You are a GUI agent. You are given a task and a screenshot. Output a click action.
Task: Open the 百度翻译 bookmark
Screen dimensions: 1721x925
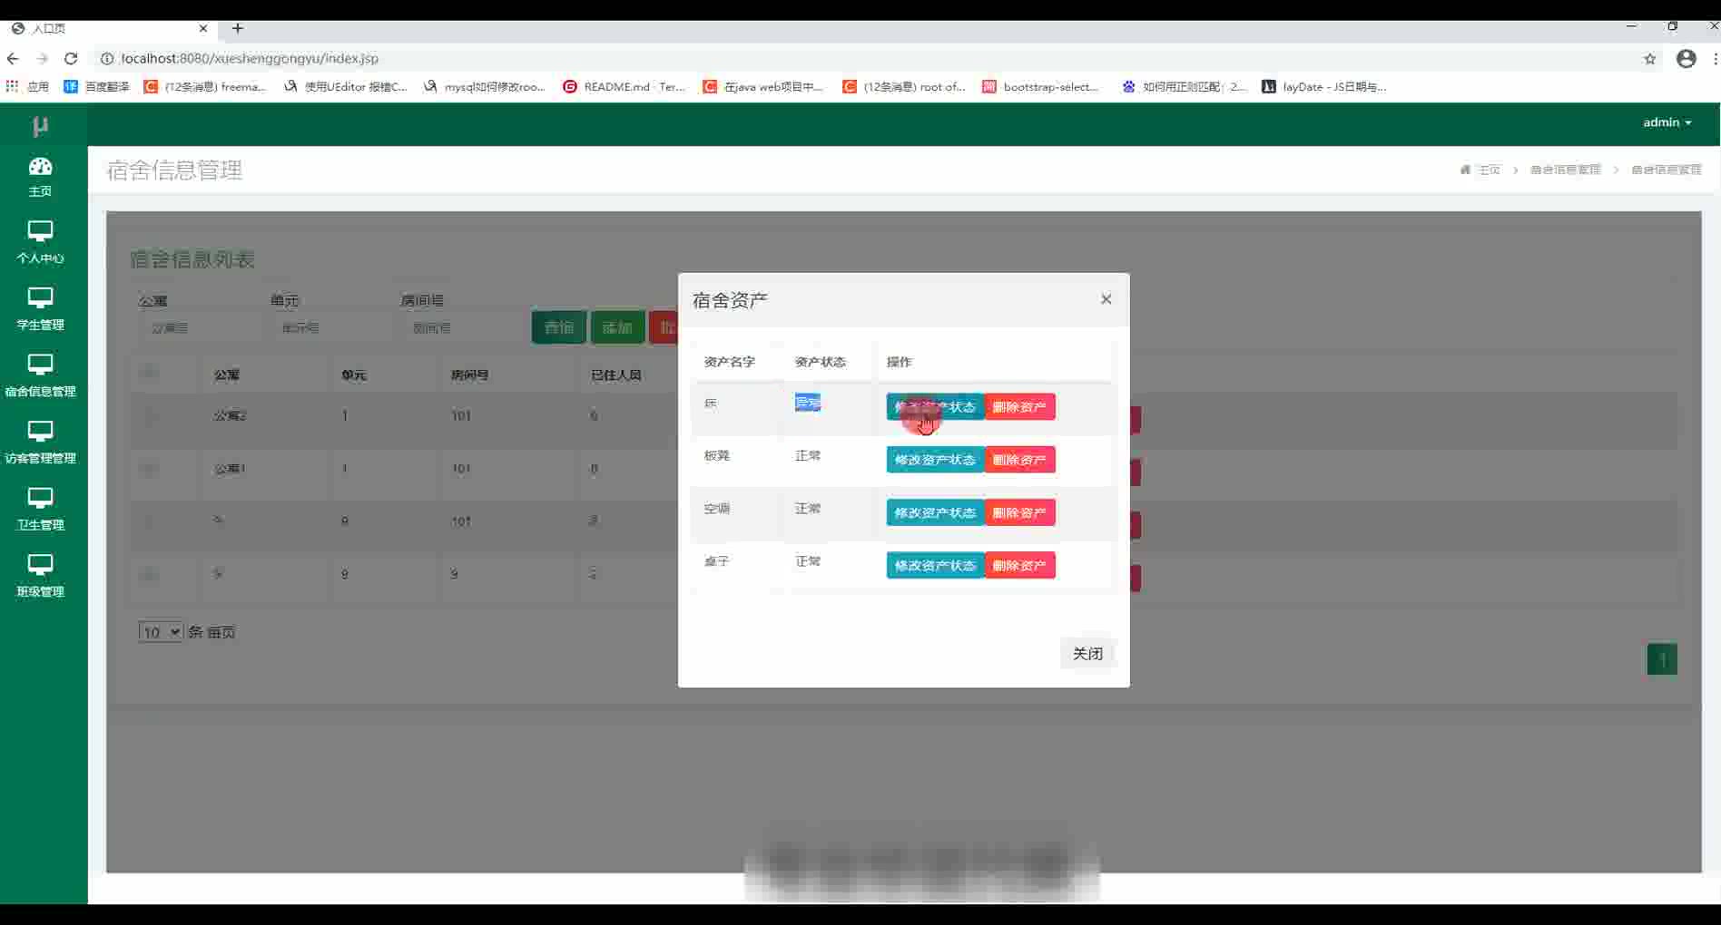96,86
